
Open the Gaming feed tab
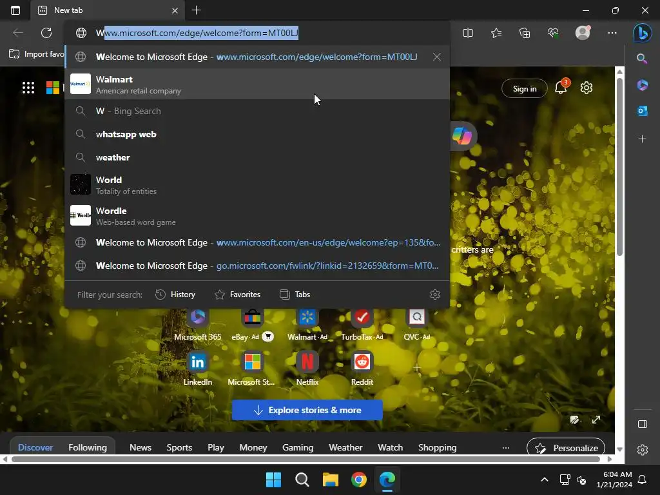(x=298, y=447)
